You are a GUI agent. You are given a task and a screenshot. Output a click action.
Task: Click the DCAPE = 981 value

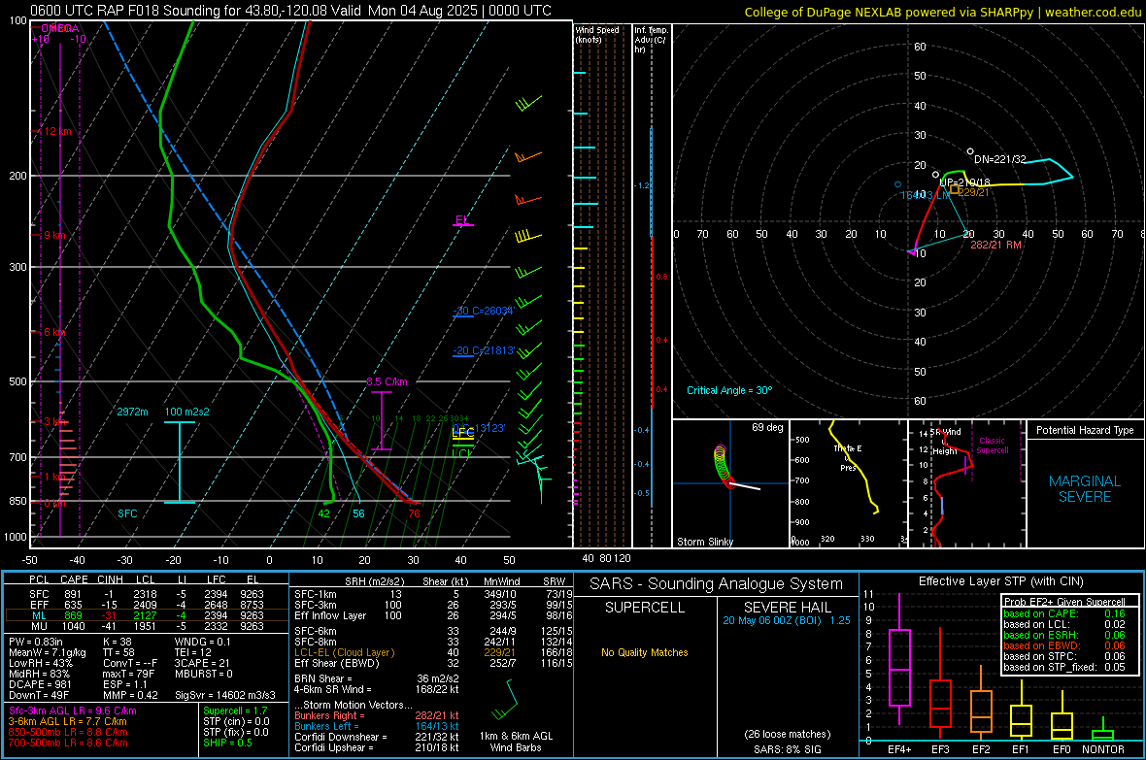pyautogui.click(x=40, y=684)
